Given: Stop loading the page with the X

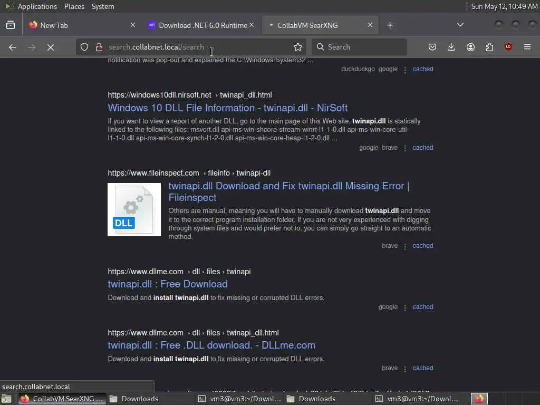Looking at the screenshot, I should tap(51, 47).
